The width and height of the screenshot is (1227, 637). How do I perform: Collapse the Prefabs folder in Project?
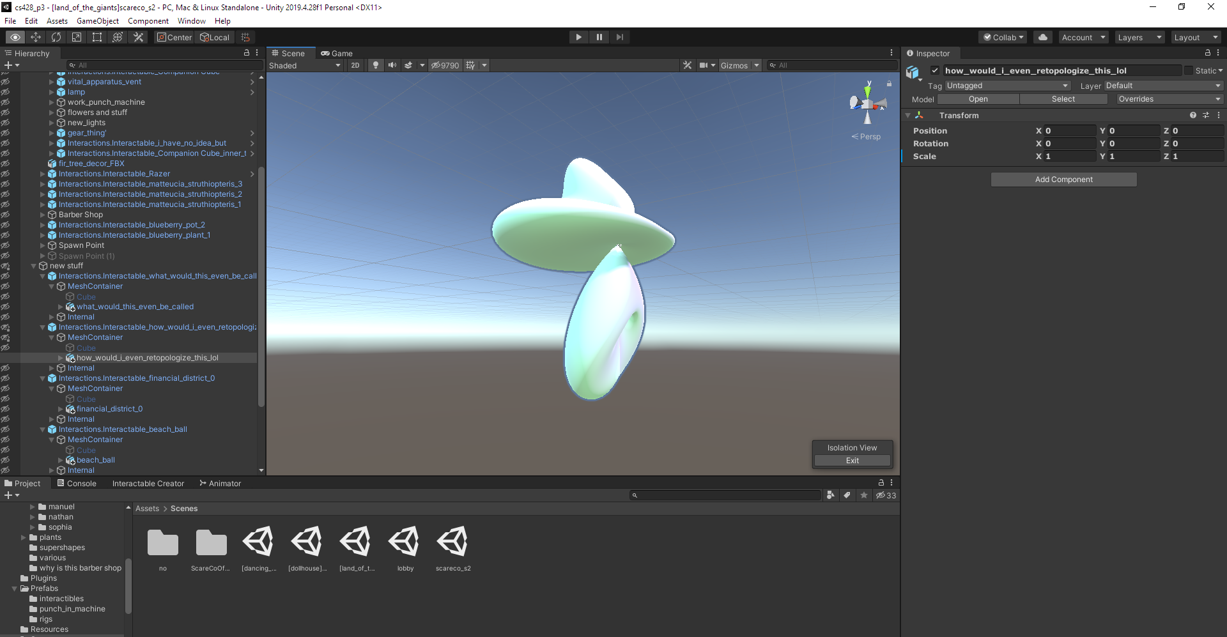(15, 588)
